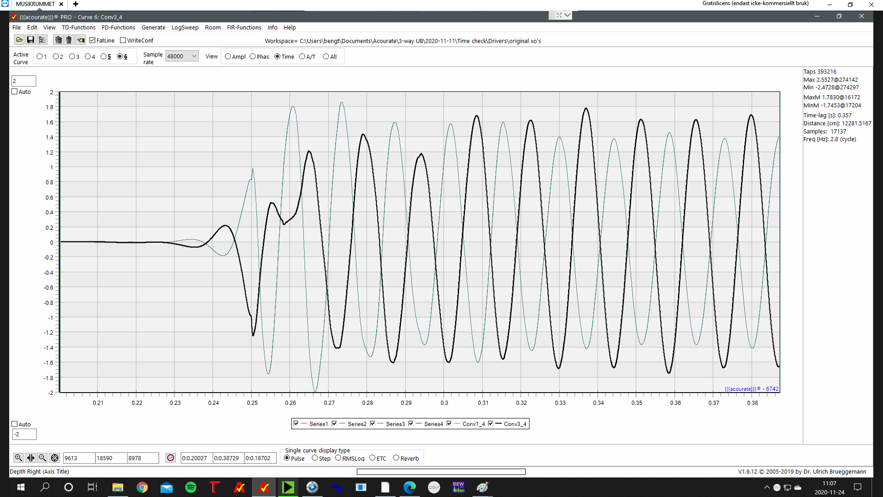The image size is (883, 497).
Task: Open the notification center icon
Action: tap(858, 487)
